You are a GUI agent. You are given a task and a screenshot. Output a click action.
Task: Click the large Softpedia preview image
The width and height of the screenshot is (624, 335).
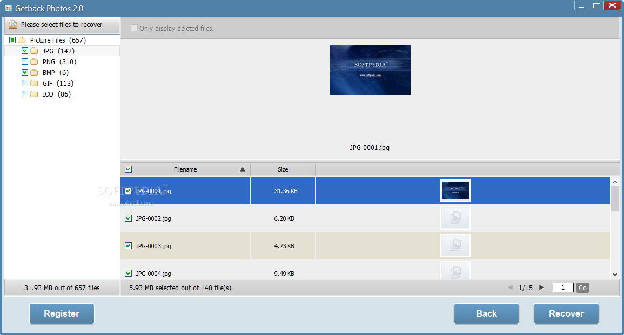click(370, 70)
